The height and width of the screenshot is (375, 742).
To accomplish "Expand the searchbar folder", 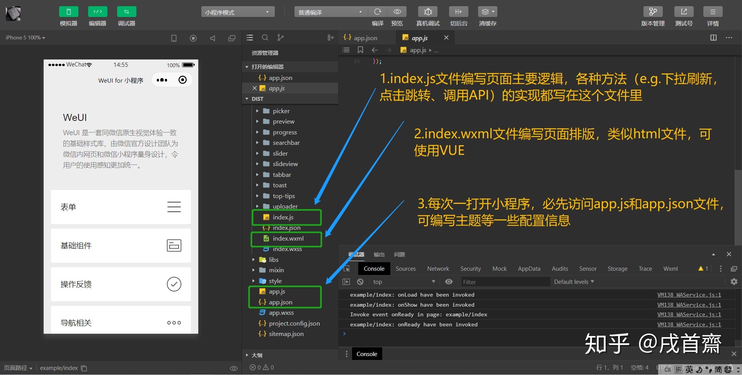I will point(286,143).
